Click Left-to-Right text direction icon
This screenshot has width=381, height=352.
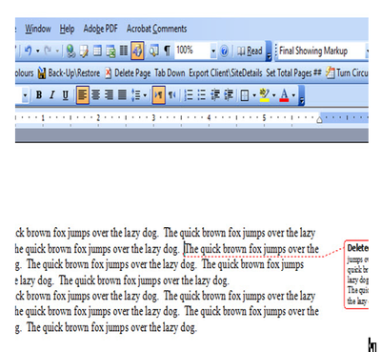[x=158, y=94]
